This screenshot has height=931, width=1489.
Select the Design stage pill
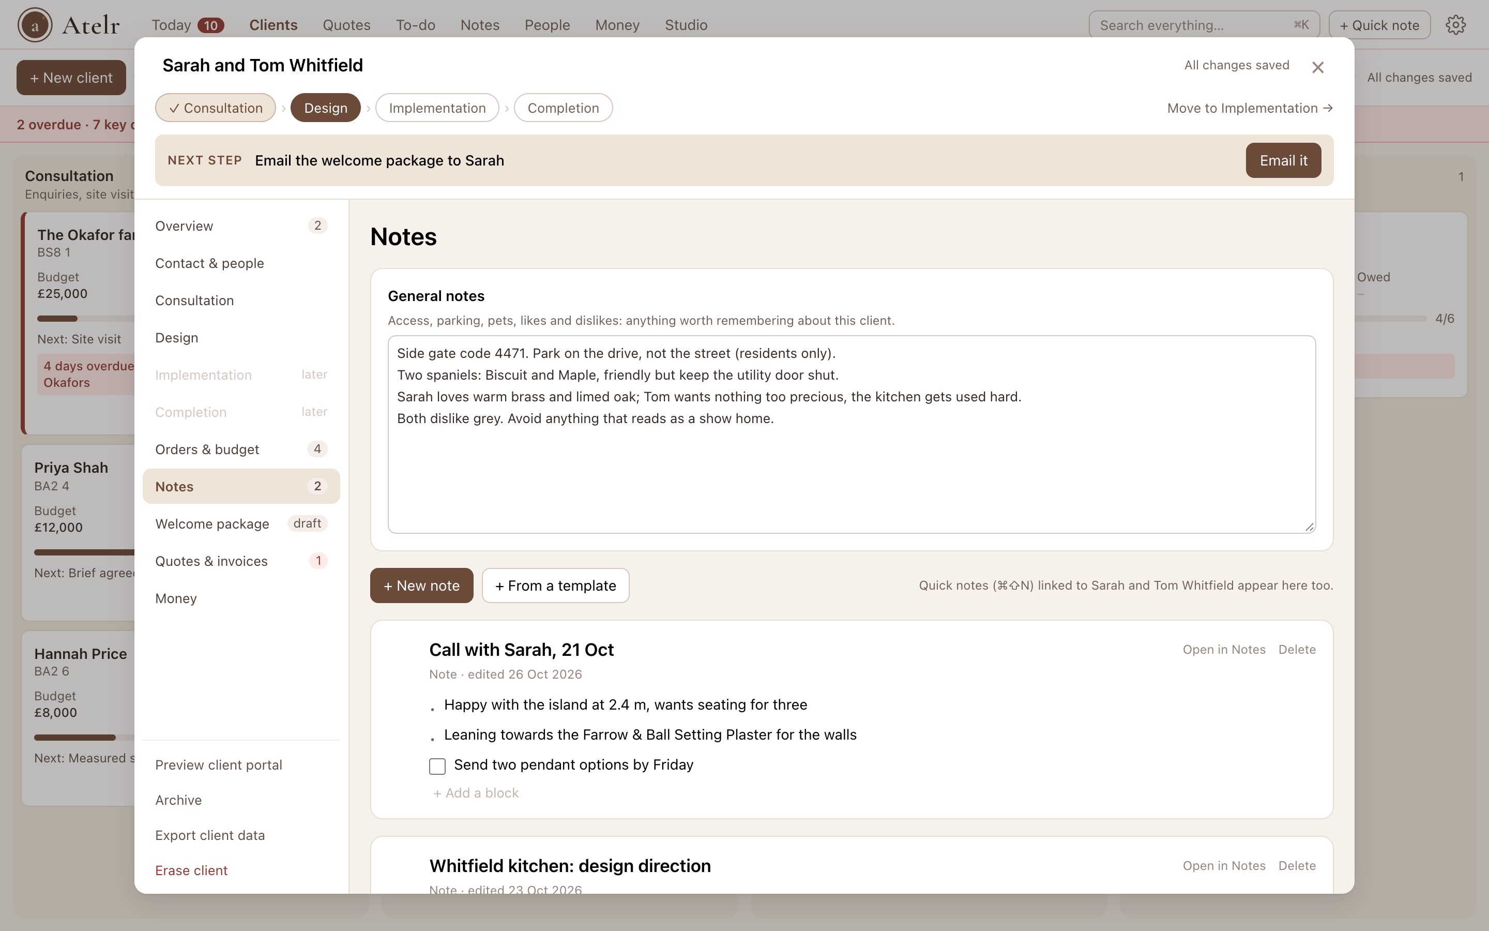coord(326,108)
